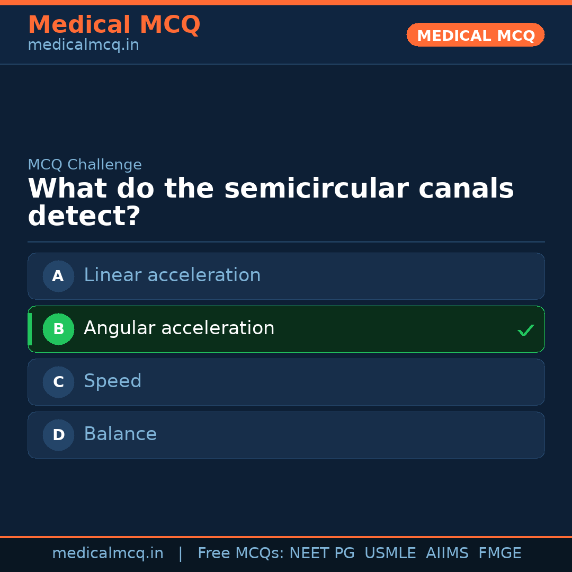Open the medicalmcq.in link in footer
Screen dimensions: 572x572
tap(108, 553)
